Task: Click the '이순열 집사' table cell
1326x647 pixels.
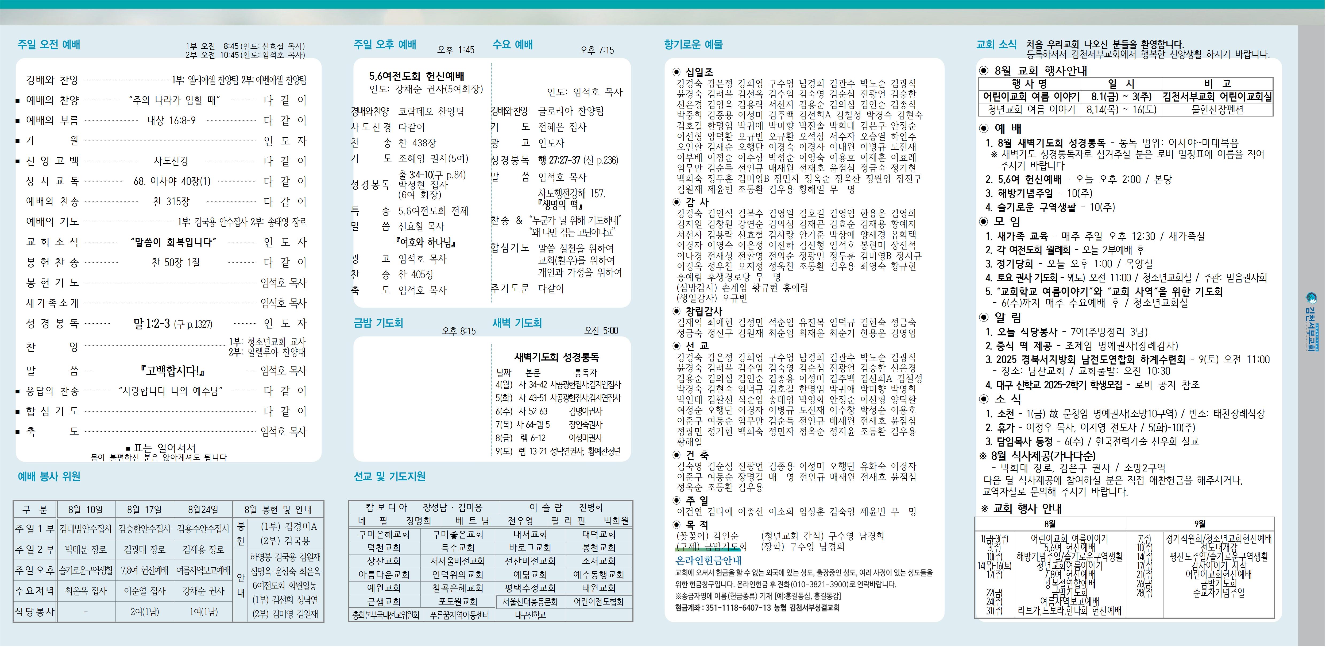Action: (x=145, y=591)
